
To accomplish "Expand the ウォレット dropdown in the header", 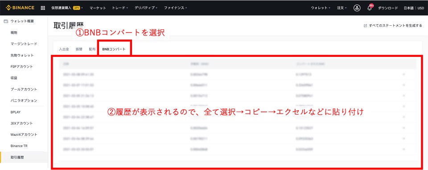I will (321, 8).
